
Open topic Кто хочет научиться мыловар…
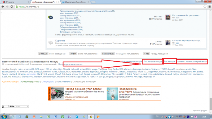[187, 40]
